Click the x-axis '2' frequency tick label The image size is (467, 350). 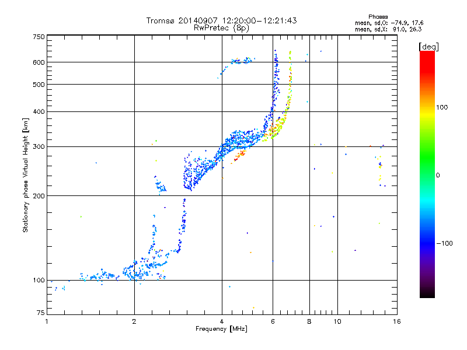pyautogui.click(x=134, y=321)
